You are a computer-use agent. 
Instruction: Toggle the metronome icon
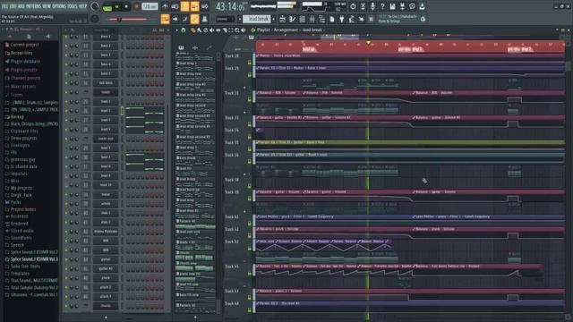coord(165,6)
